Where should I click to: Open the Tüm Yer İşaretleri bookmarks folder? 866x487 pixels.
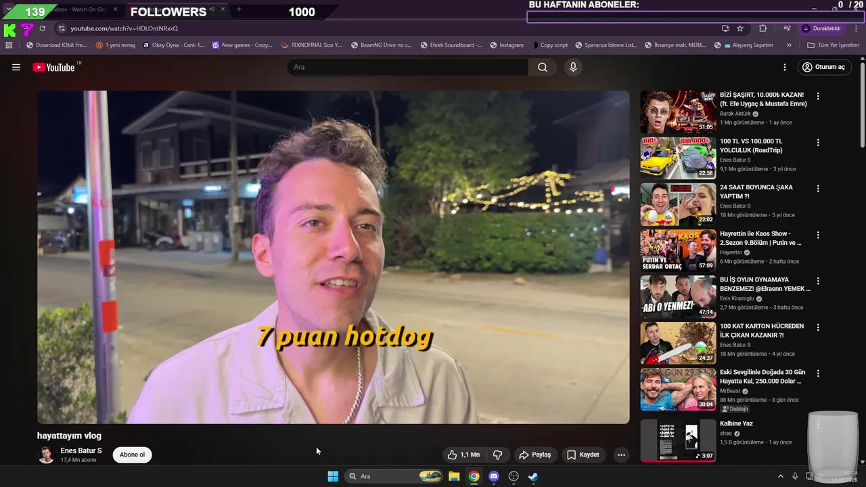[x=833, y=45]
